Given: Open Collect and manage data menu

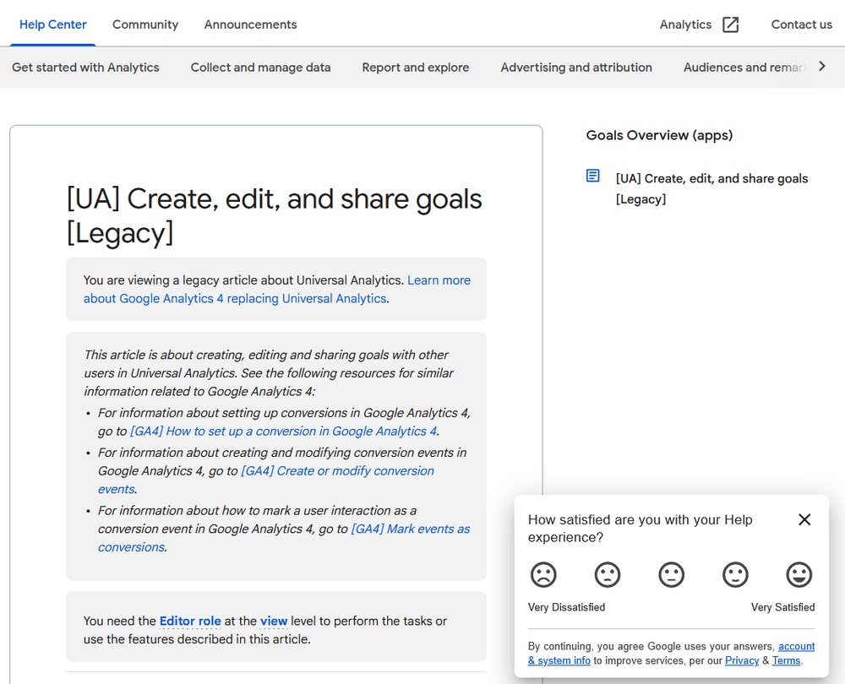Looking at the screenshot, I should (260, 68).
